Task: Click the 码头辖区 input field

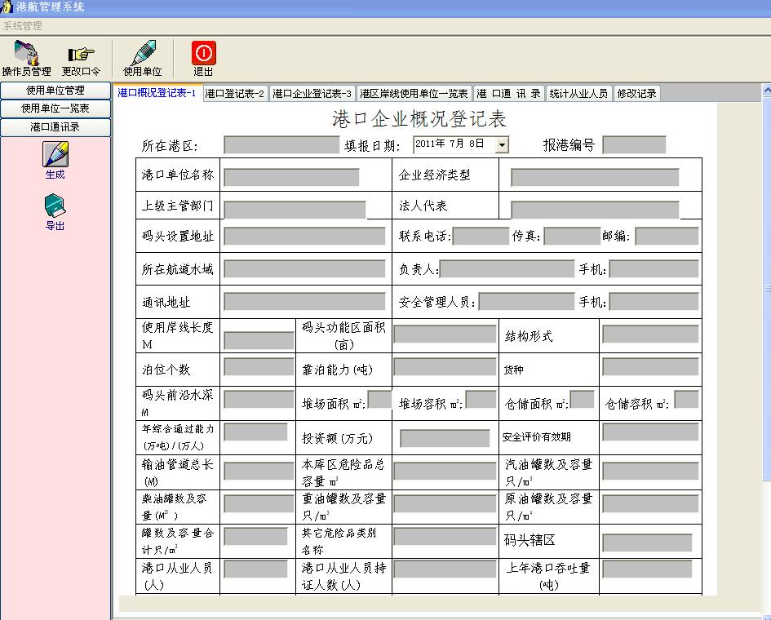Action: pos(647,542)
